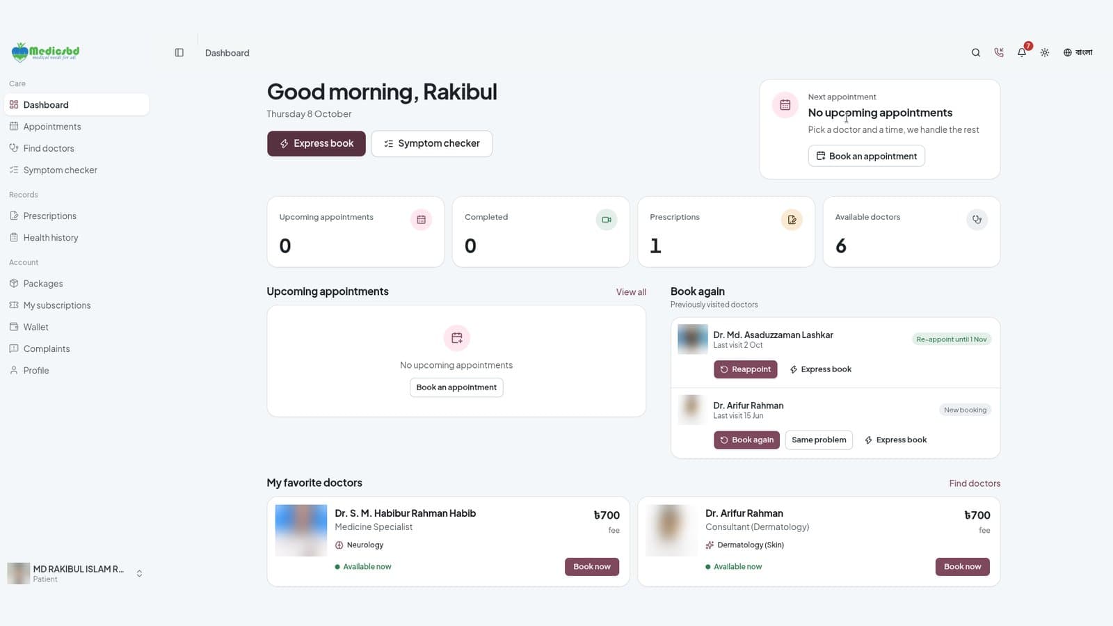Click Express book for Dr. Arifur Rahman
1113x626 pixels.
tap(896, 440)
